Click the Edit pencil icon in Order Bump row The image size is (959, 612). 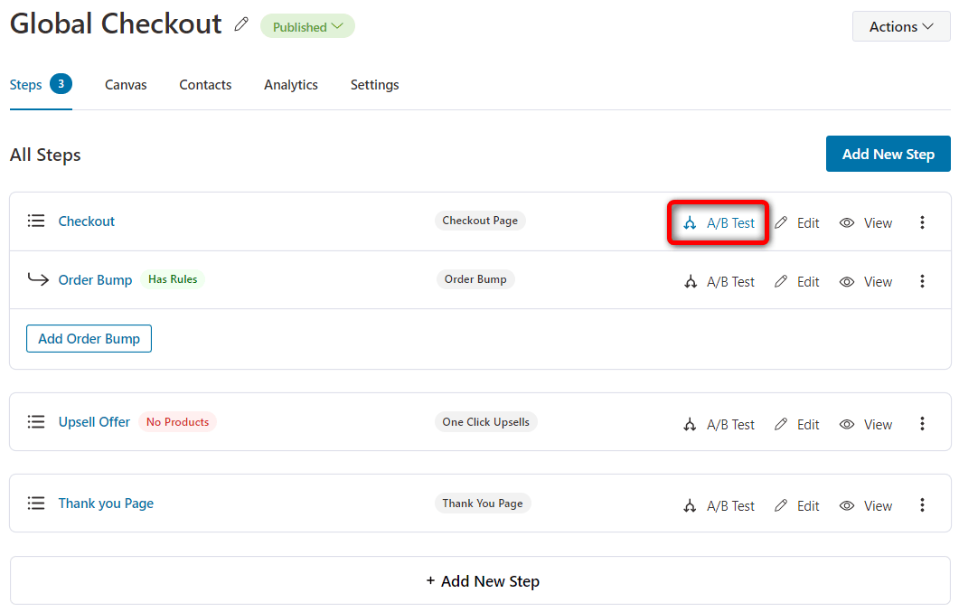781,281
